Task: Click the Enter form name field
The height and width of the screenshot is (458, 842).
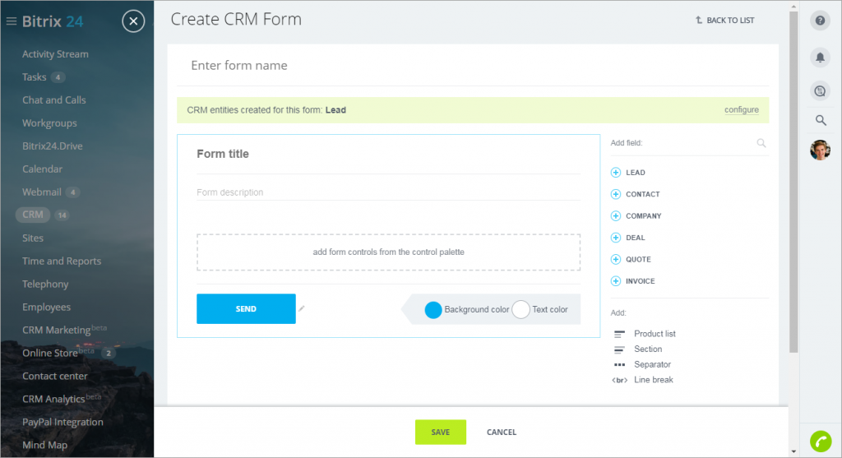Action: [473, 66]
